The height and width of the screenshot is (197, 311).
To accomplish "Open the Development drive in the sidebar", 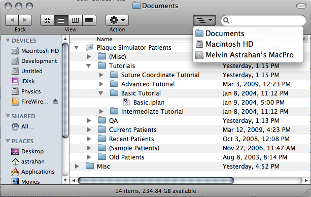I will coord(34,61).
